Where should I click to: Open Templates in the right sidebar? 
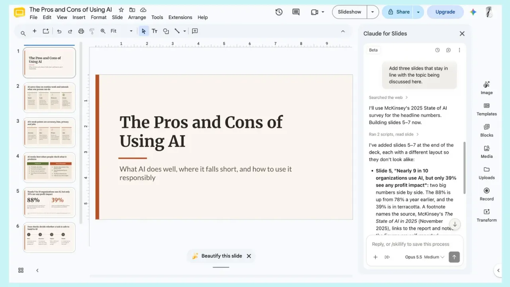pos(486,110)
